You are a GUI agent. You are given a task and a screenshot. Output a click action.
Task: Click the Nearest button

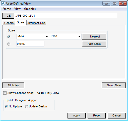[94, 36]
